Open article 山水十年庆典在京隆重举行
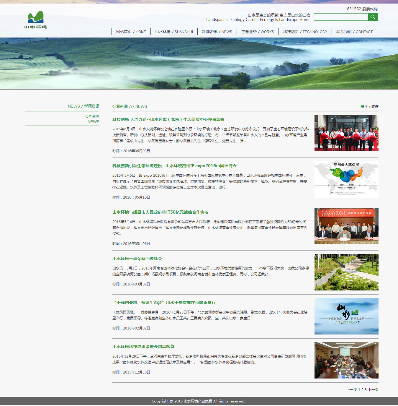Image resolution: width=398 pixels, height=406 pixels. pyautogui.click(x=165, y=303)
